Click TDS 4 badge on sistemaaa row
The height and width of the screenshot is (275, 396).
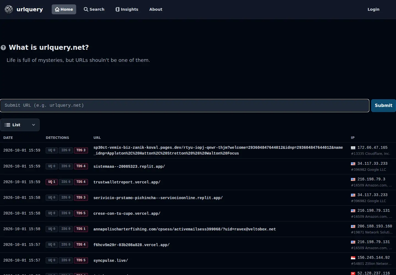coord(81,166)
